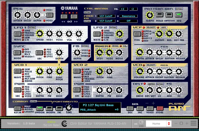This screenshot has height=131, width=199.
Task: Open the P.B. -2 pitch bend field
Action: [133, 9]
